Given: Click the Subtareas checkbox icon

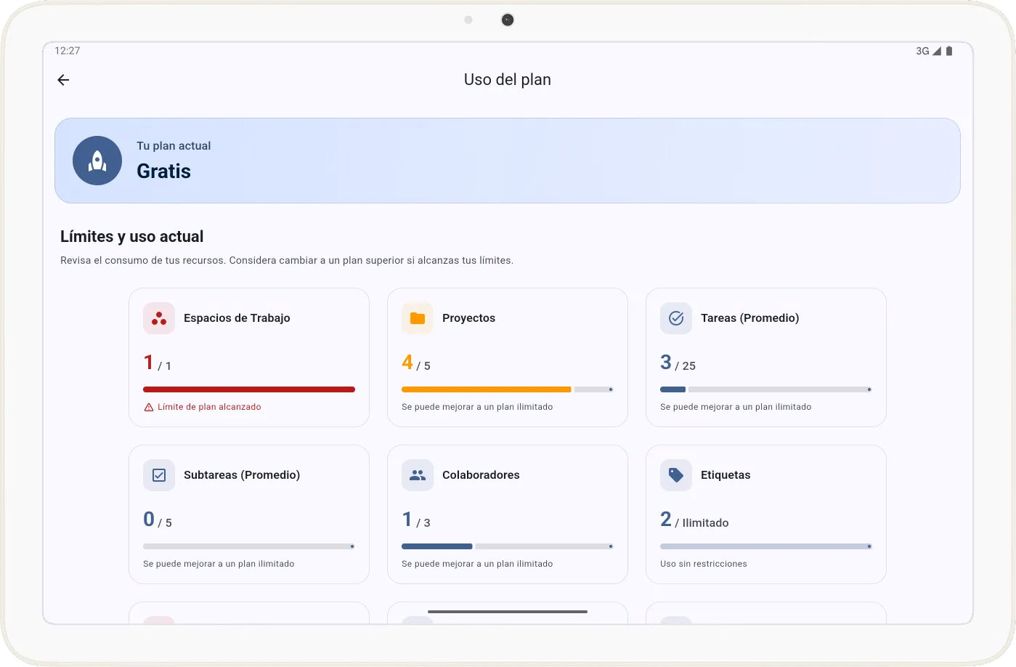Looking at the screenshot, I should (159, 475).
